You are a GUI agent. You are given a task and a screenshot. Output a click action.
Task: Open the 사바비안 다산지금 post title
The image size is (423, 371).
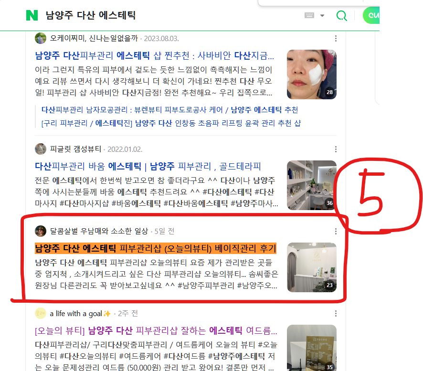coord(154,55)
